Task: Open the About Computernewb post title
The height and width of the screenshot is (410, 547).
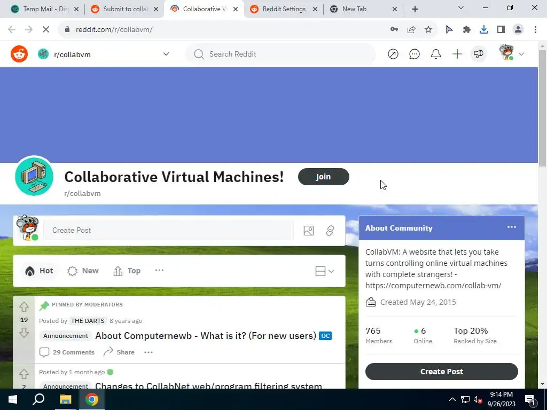Action: [x=206, y=336]
